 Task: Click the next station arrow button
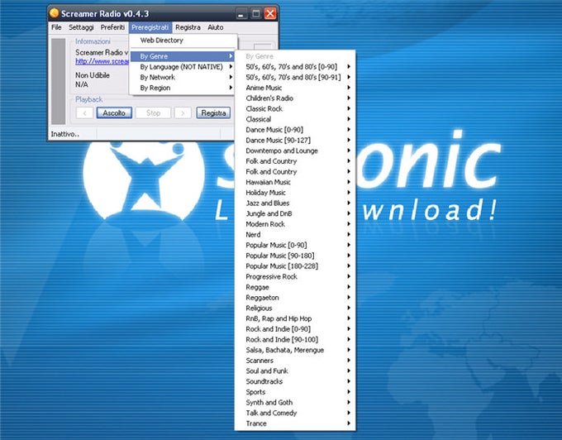183,113
